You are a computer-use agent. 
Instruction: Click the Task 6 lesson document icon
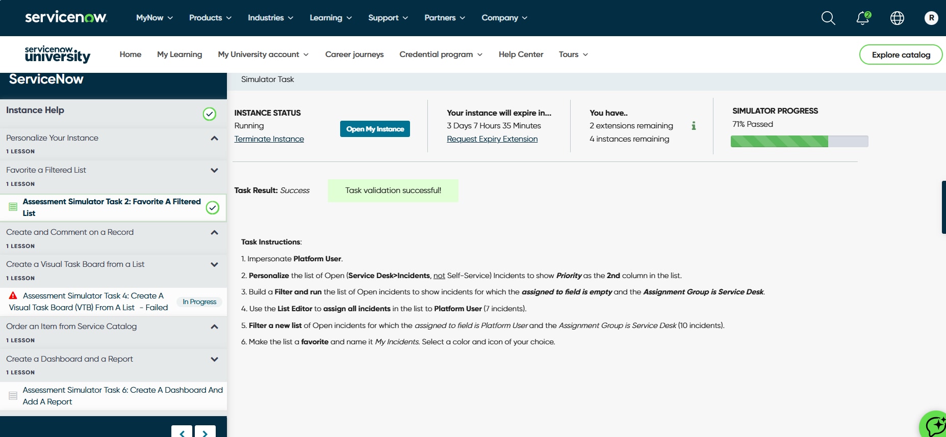[13, 396]
